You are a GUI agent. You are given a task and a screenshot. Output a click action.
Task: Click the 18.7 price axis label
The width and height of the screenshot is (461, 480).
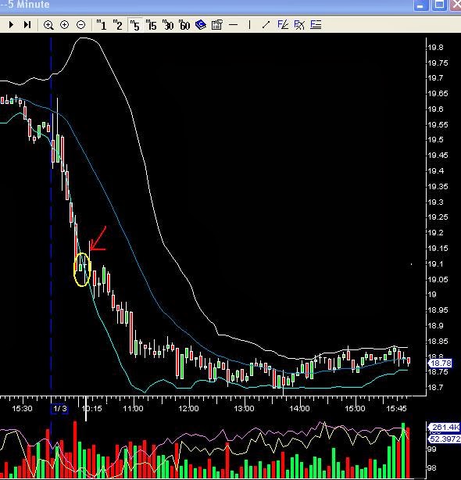coord(436,388)
